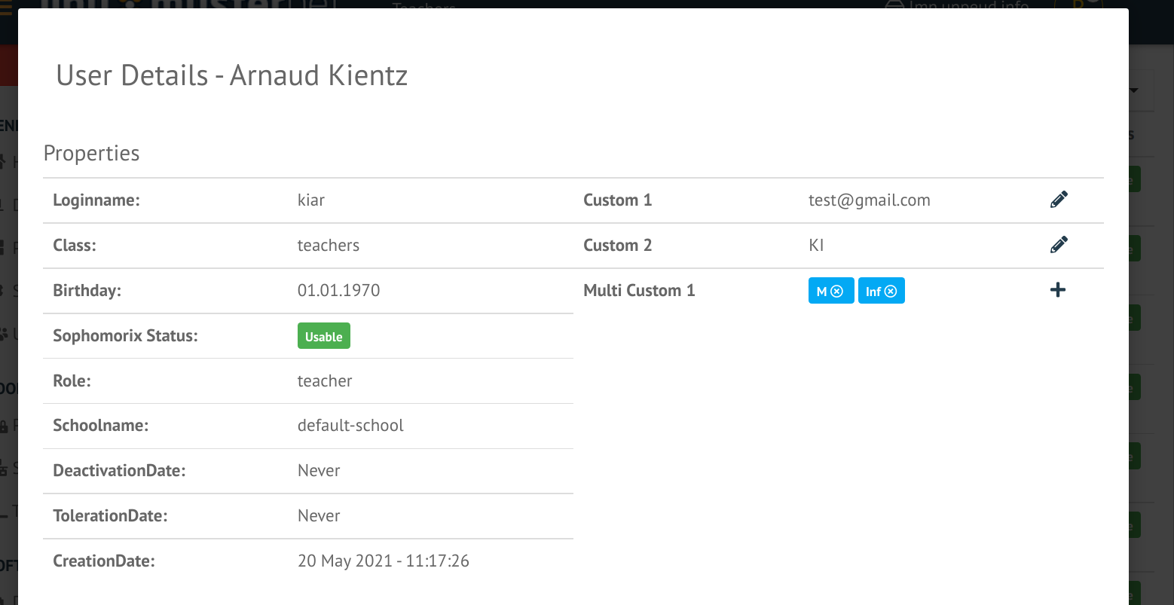Click the green "Usable" status badge
This screenshot has height=605, width=1174.
[323, 335]
